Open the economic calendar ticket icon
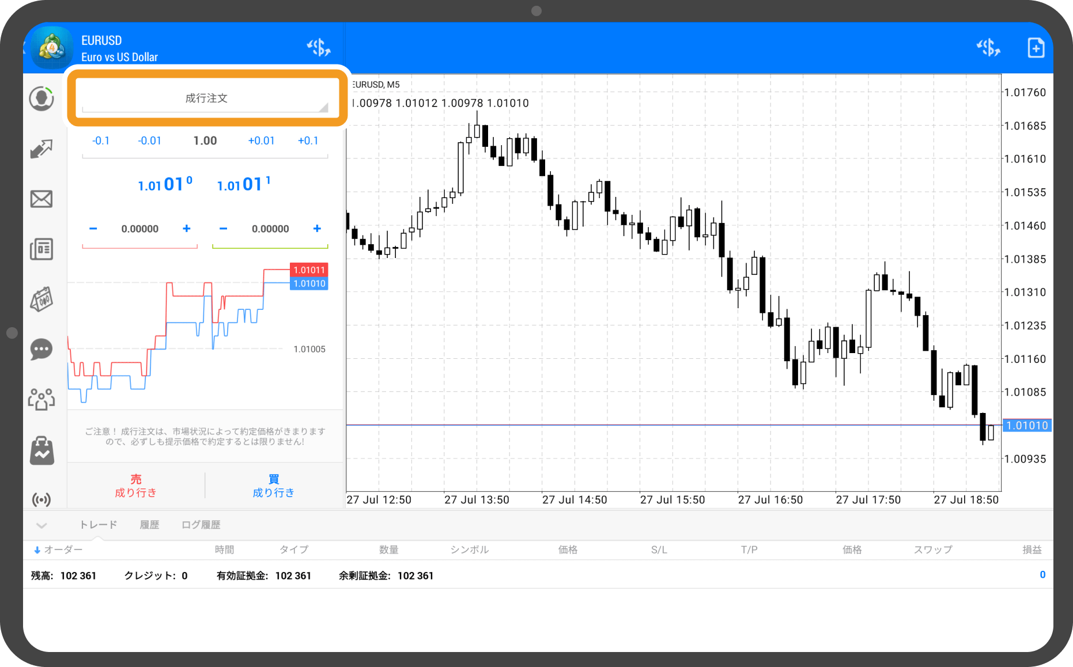Screen dimensions: 1073x667 tap(41, 299)
